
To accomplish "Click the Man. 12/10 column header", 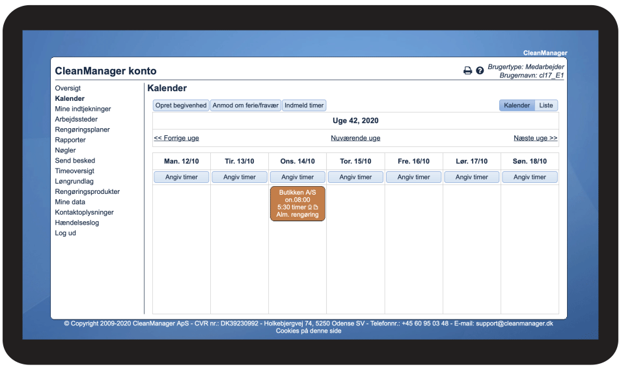I will [182, 161].
